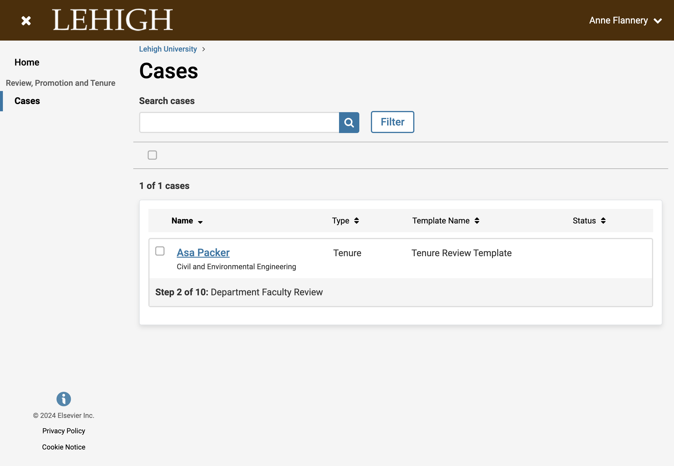Click the Lehigh logo
The height and width of the screenshot is (466, 674).
click(x=112, y=20)
